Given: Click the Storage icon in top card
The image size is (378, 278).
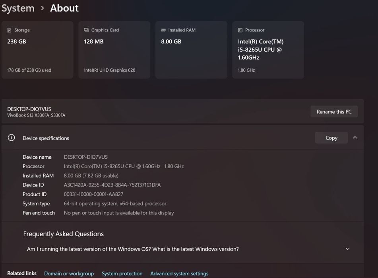Looking at the screenshot, I should [9, 30].
